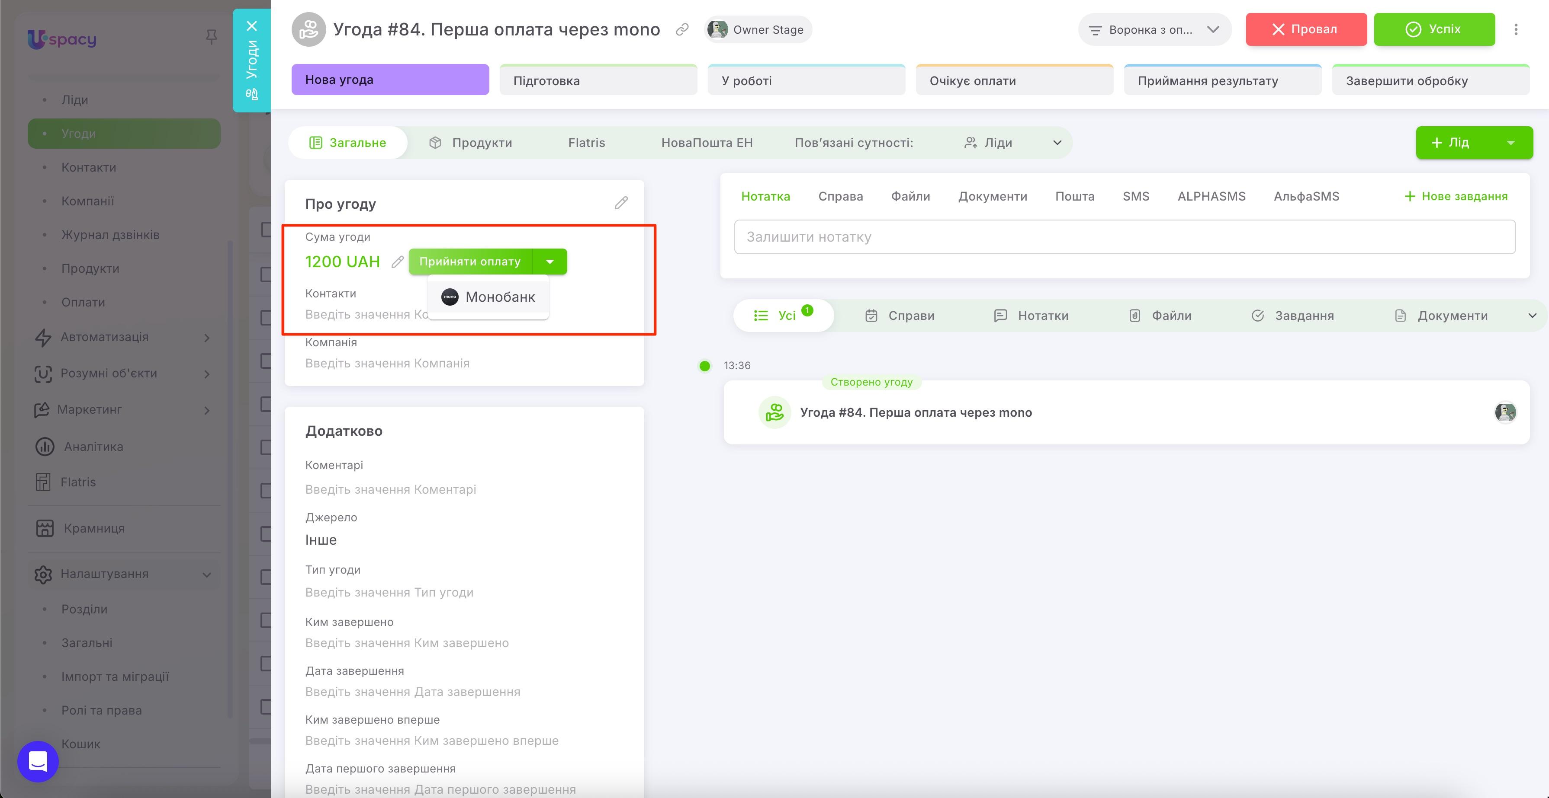Expand more timeline filters chevron

pyautogui.click(x=1532, y=316)
